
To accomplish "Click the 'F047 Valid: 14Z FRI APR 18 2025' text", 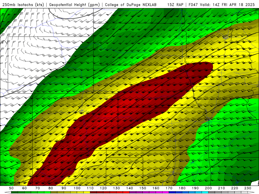I will point(221,5).
